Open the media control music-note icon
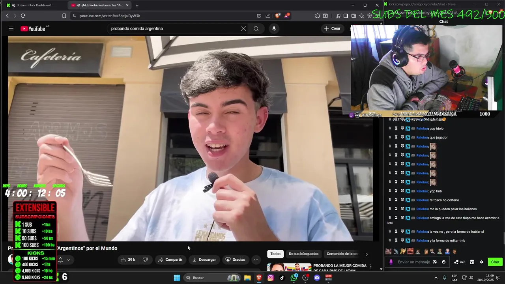Screen dimensions: 505x284 (x=338, y=16)
